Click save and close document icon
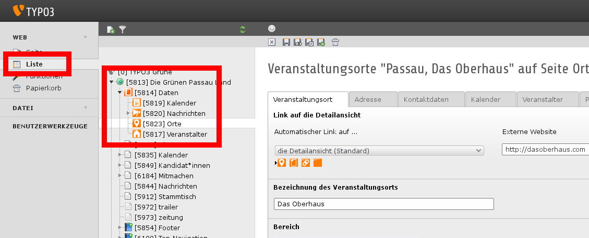Viewport: 589px width, 238px height. coord(309,42)
